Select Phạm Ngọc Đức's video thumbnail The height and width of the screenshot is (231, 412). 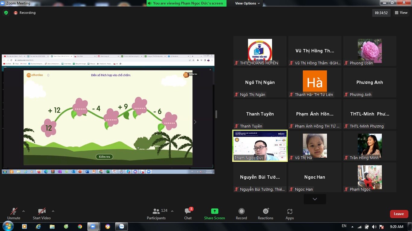click(260, 146)
